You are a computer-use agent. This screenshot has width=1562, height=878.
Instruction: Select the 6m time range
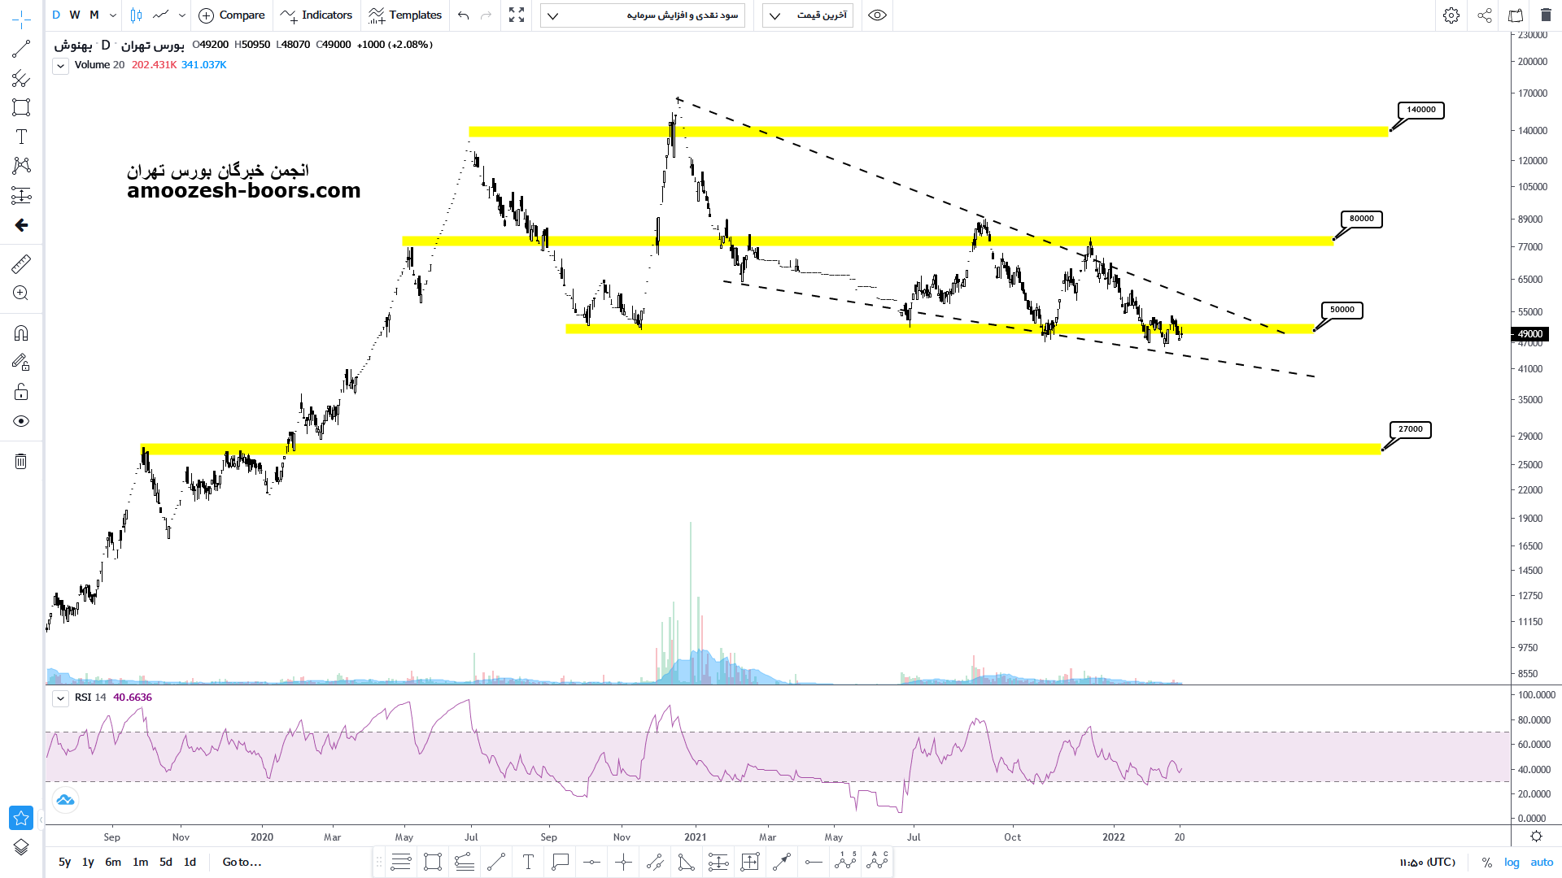(x=113, y=863)
